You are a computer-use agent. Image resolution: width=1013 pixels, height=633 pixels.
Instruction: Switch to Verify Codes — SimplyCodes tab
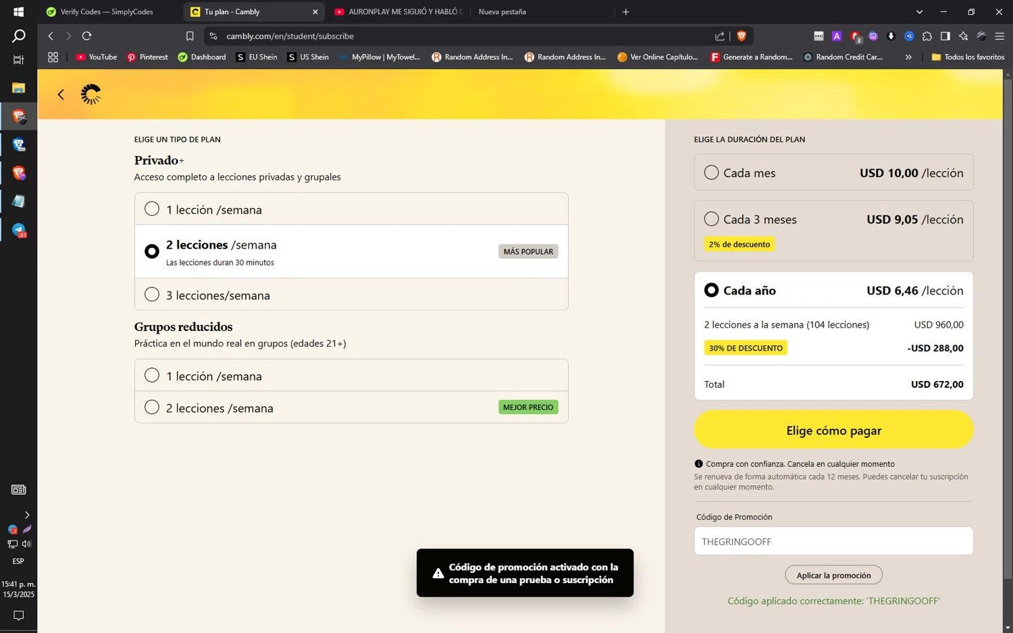coord(107,11)
